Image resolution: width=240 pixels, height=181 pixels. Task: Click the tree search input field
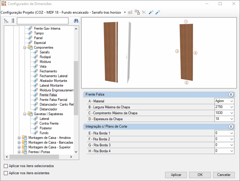(43, 21)
